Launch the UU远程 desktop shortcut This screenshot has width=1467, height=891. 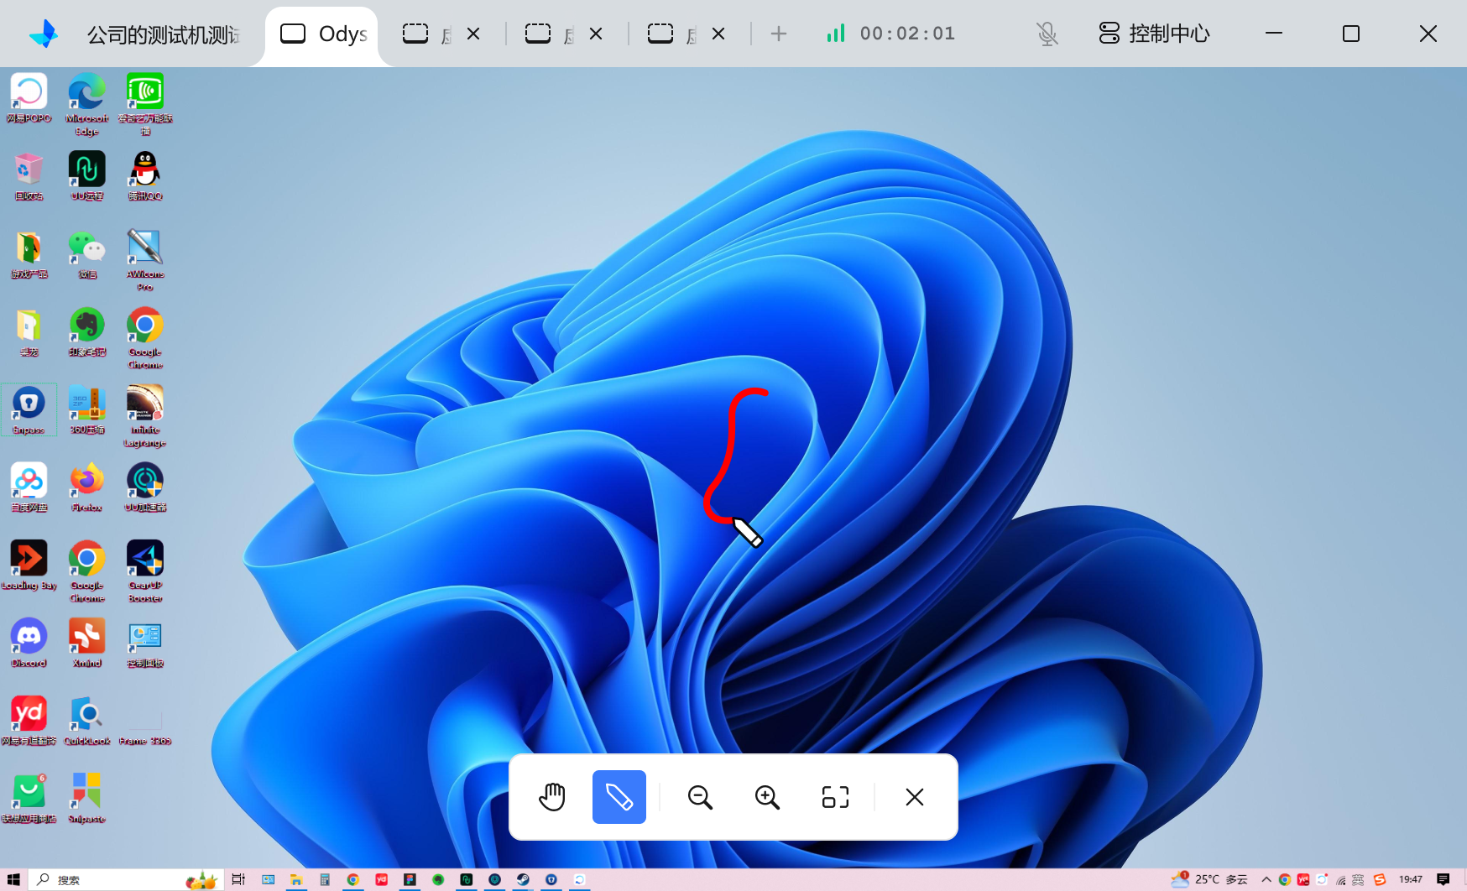coord(87,177)
